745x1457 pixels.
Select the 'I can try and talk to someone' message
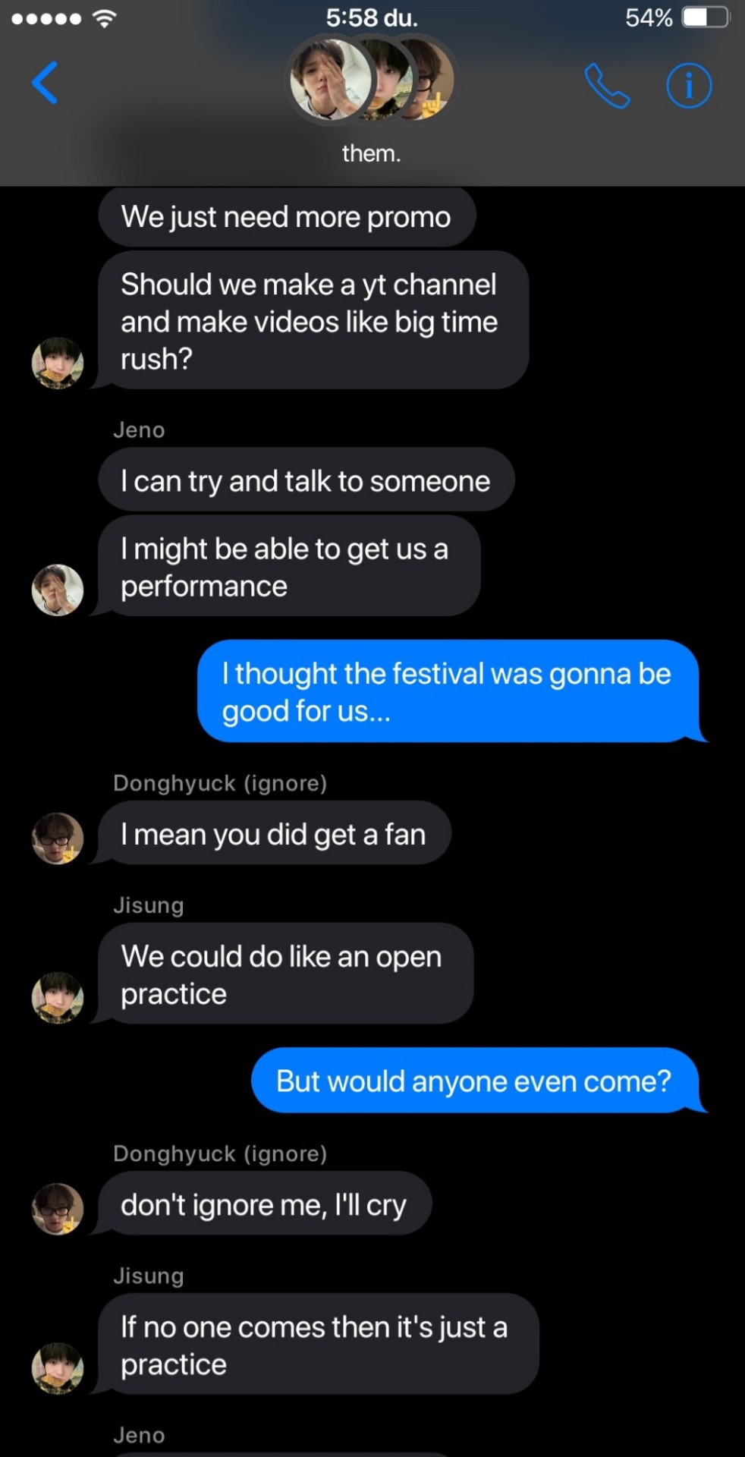[x=305, y=481]
